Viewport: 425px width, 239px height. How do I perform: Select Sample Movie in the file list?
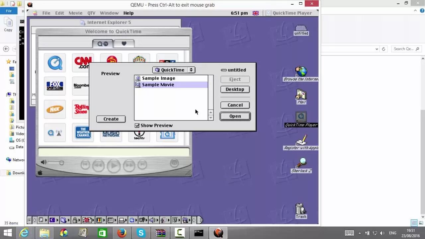(x=171, y=85)
